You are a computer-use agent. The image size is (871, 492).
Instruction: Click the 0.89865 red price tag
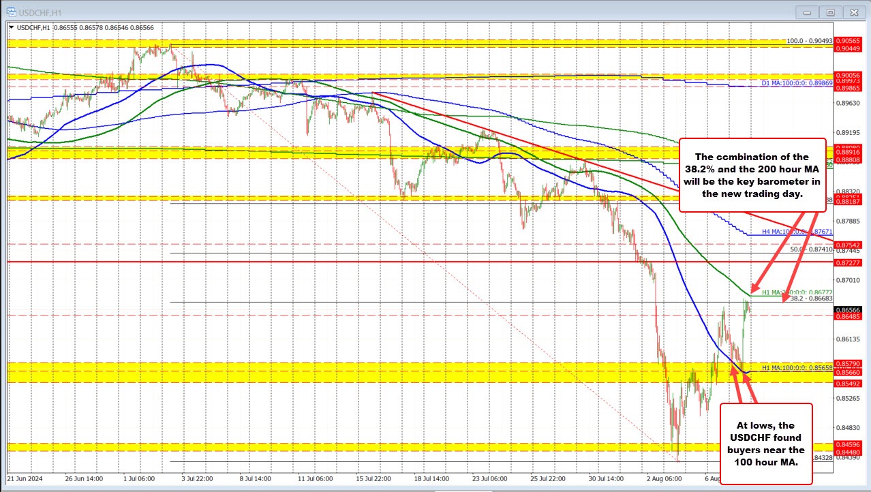pyautogui.click(x=849, y=88)
